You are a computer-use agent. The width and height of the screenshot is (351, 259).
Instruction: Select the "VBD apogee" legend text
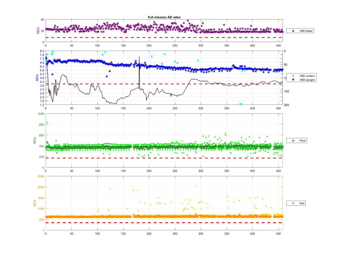[306, 80]
